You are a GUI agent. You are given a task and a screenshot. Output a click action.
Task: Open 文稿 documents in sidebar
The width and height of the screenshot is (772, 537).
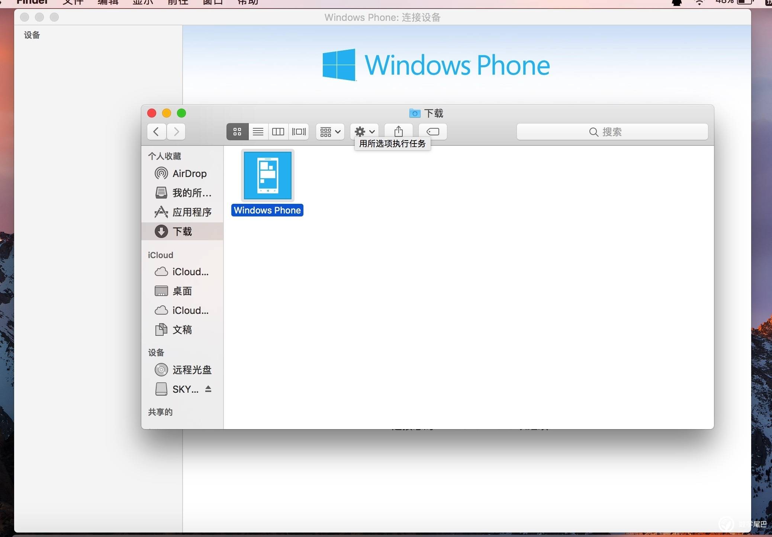pos(182,329)
